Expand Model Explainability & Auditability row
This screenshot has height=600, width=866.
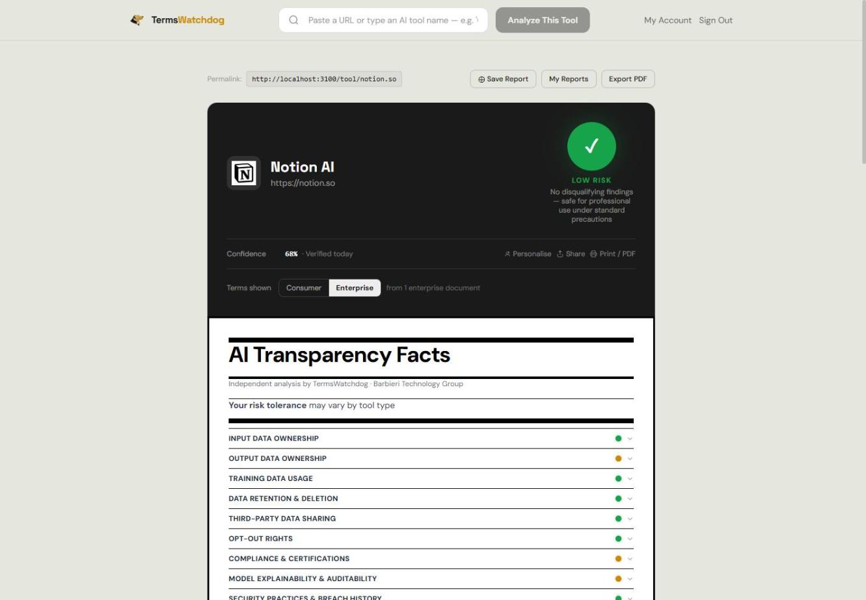pyautogui.click(x=431, y=579)
